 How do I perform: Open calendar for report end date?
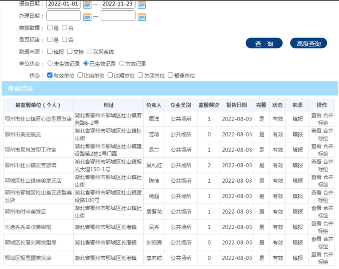pos(142,5)
